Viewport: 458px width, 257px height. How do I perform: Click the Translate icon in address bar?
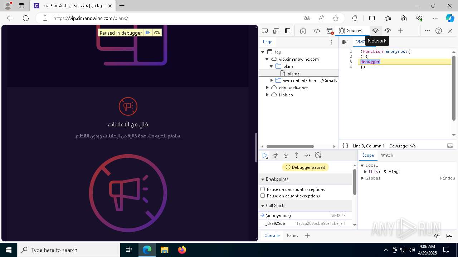[307, 18]
